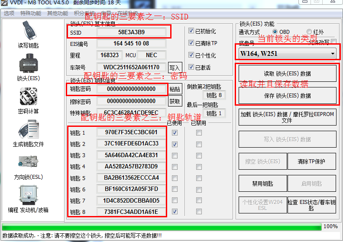Click the green progress bar at 100%

click(x=162, y=226)
